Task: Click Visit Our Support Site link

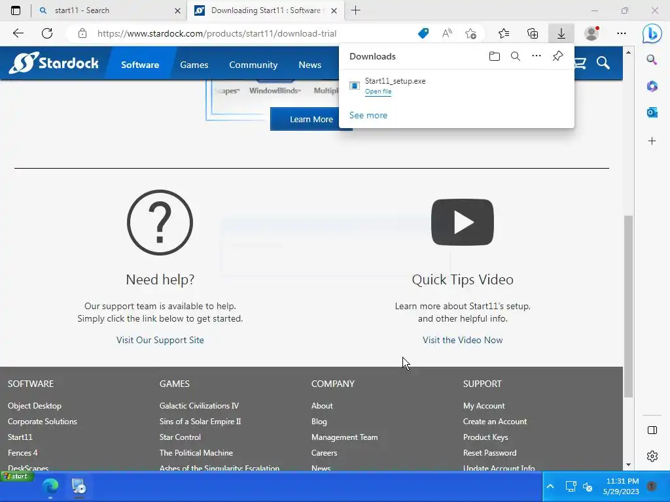Action: click(160, 340)
